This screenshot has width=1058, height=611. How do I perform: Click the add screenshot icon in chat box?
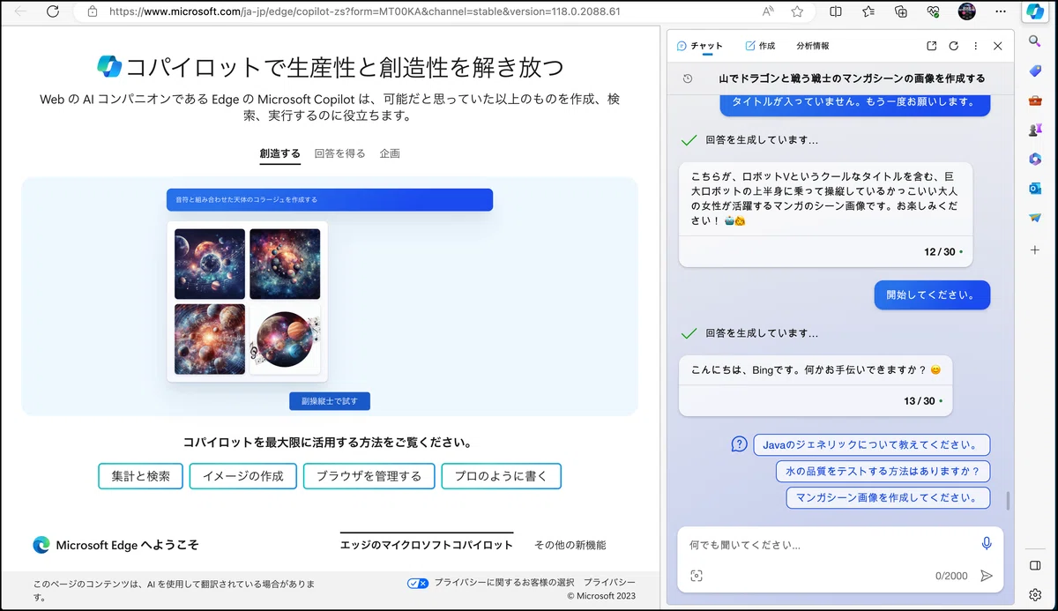(697, 576)
